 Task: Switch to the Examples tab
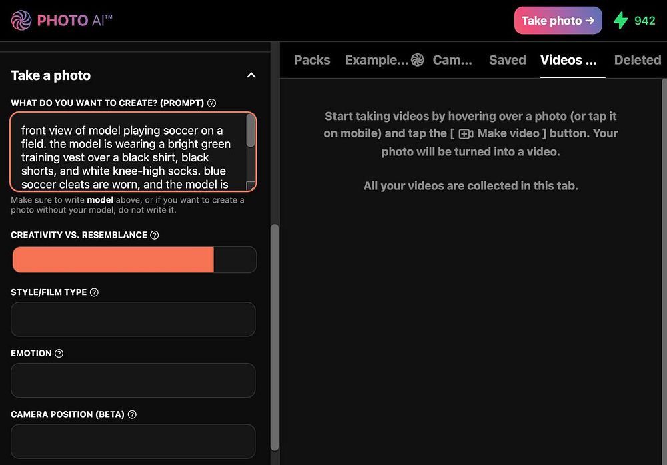click(376, 60)
